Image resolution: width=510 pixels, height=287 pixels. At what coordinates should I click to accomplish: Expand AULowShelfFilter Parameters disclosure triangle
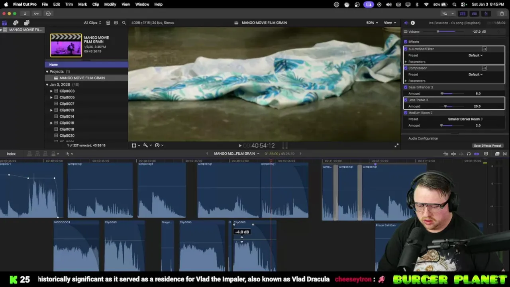pos(406,62)
